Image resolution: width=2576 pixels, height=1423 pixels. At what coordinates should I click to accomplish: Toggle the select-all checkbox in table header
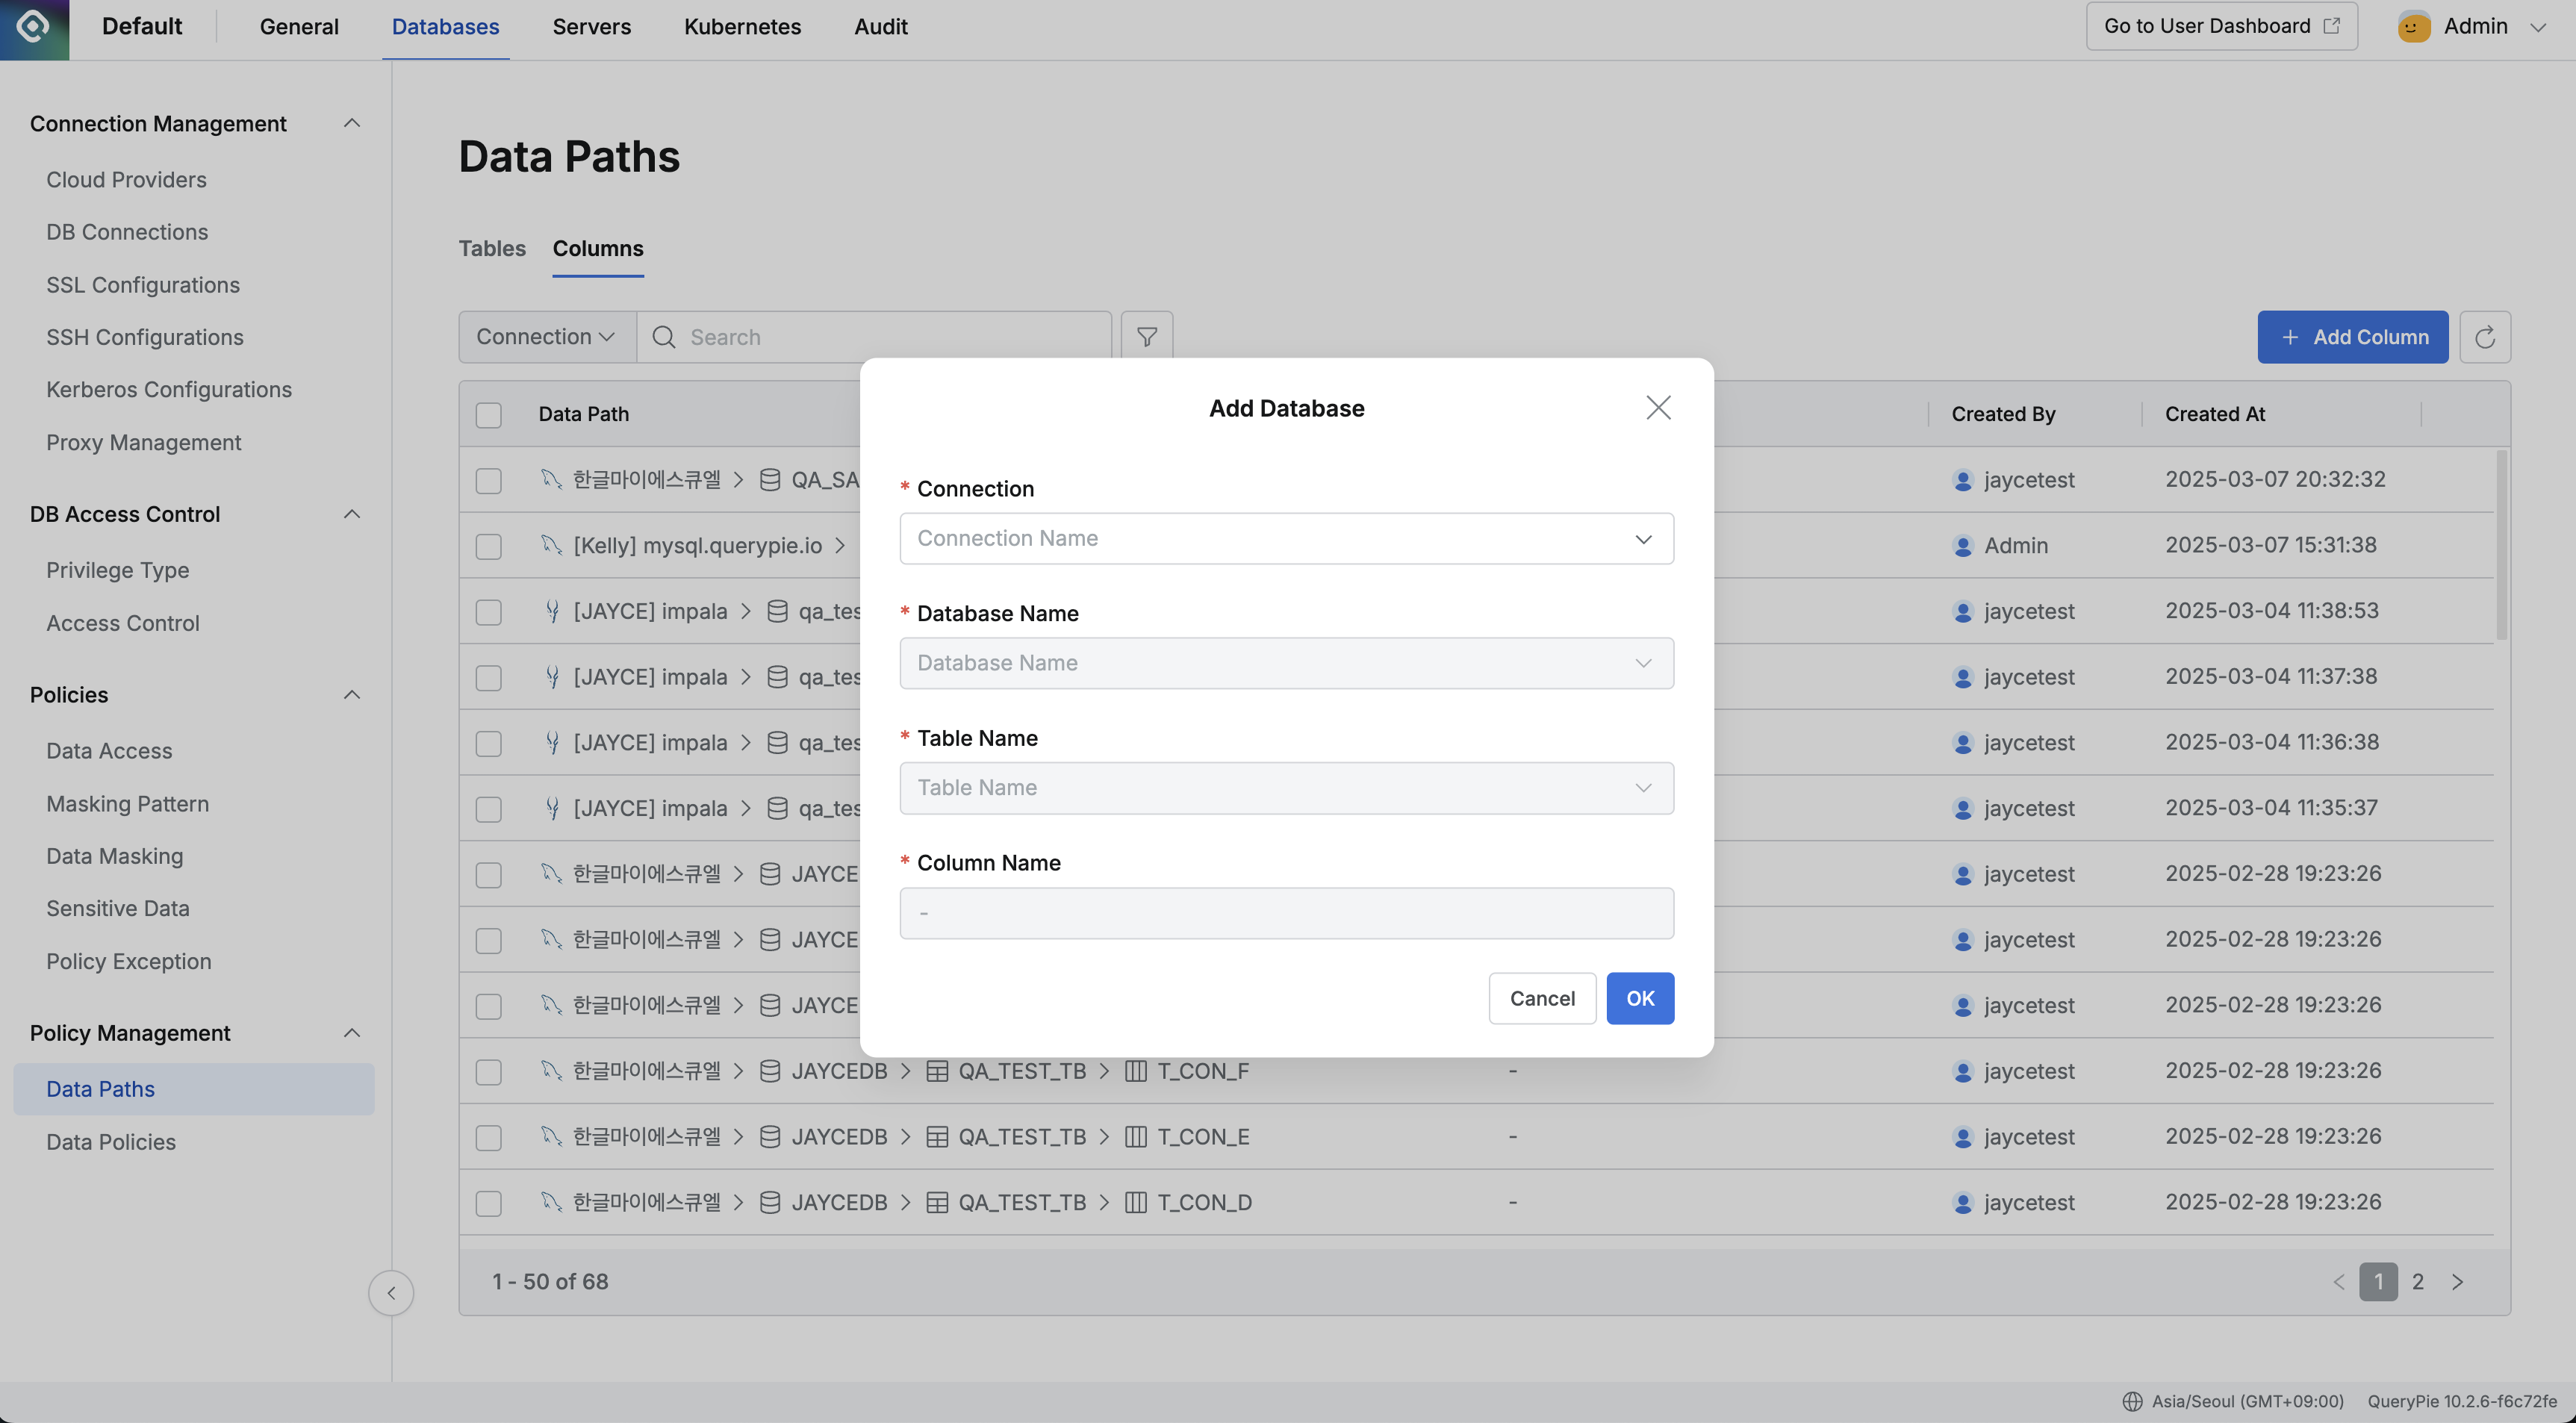(488, 415)
